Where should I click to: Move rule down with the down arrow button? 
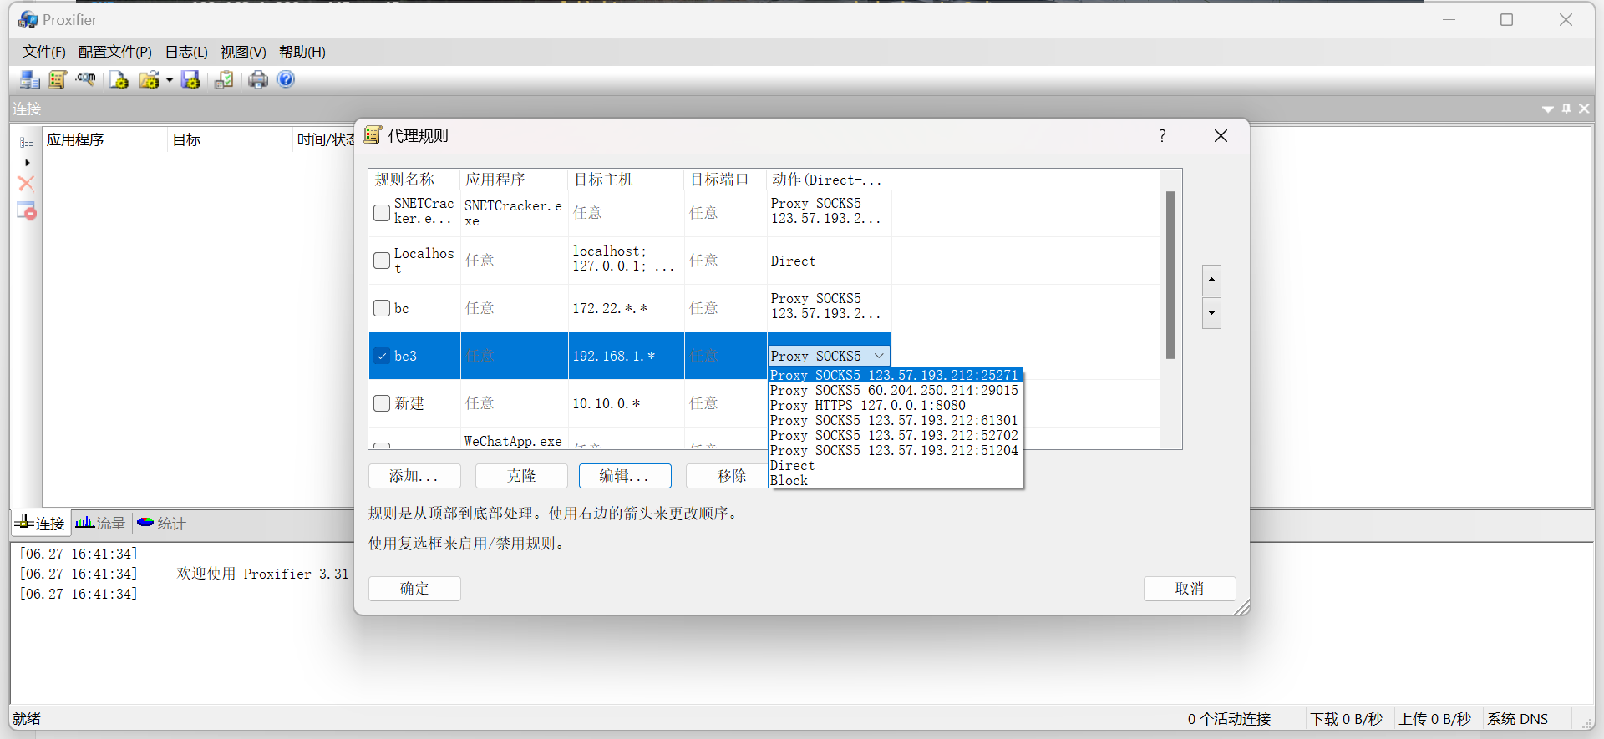(x=1211, y=313)
